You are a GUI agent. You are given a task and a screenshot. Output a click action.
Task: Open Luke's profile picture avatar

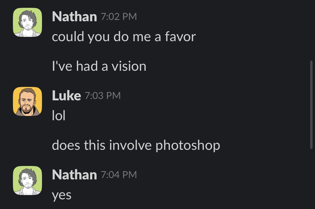(x=27, y=101)
